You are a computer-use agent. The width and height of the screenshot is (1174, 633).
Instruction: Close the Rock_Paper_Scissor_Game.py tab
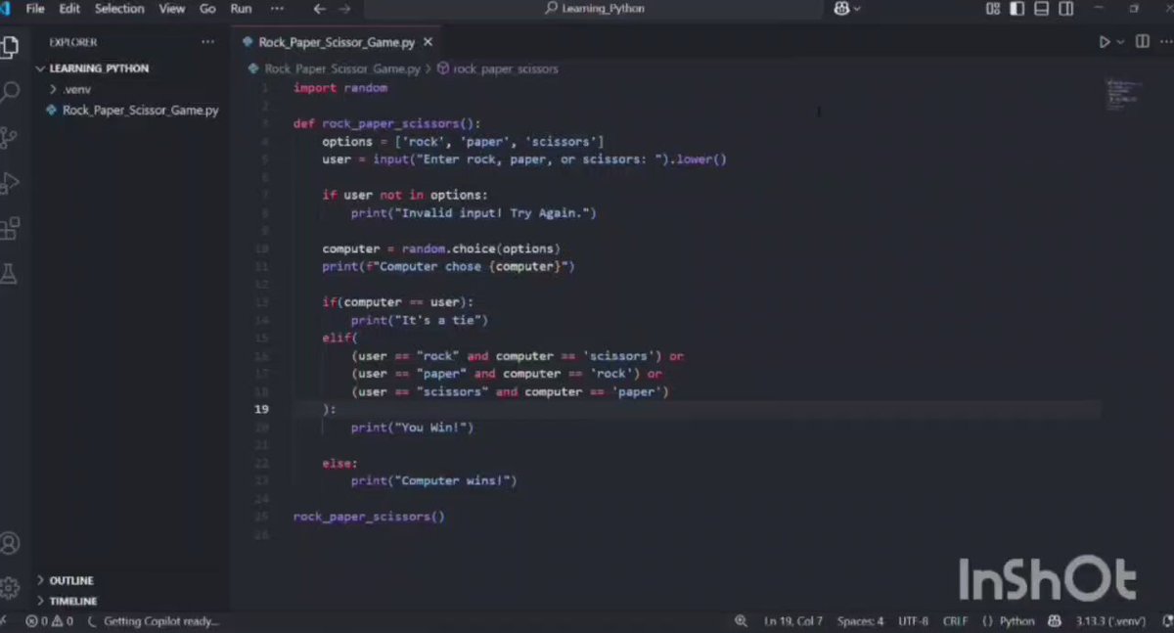[429, 43]
